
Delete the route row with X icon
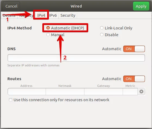(x=141, y=91)
